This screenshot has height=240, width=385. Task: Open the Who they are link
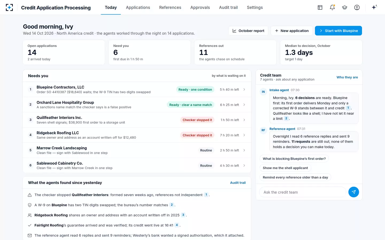347,77
